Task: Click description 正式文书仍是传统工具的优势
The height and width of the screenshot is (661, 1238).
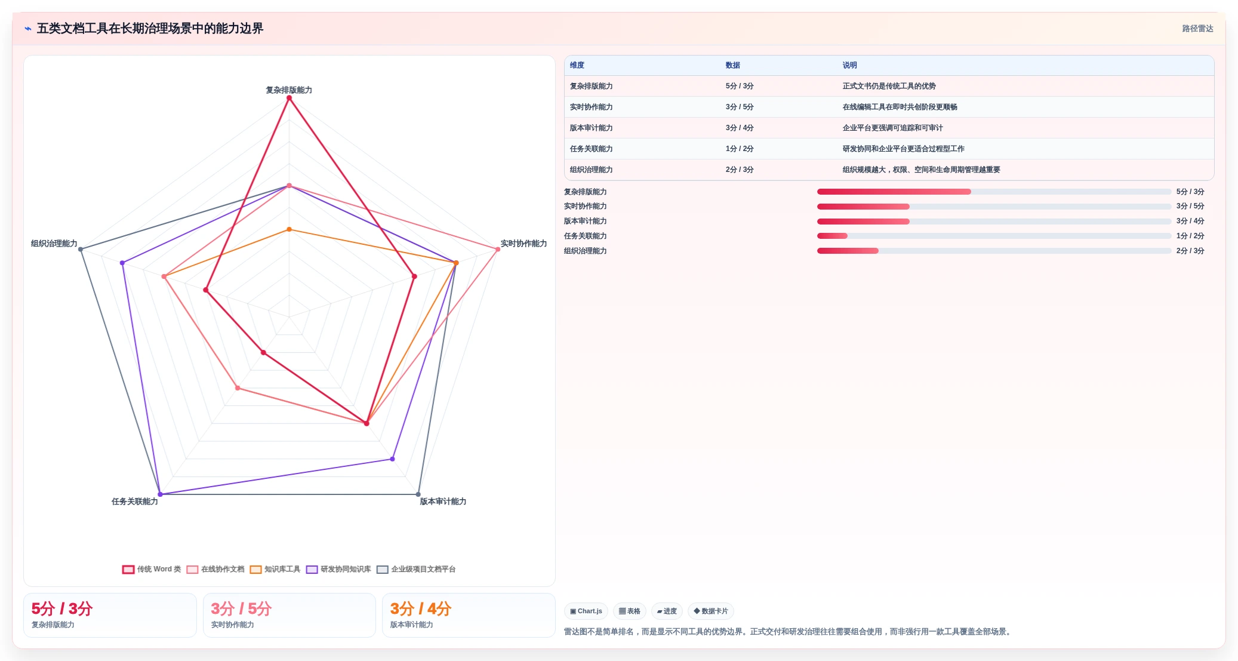Action: 889,86
